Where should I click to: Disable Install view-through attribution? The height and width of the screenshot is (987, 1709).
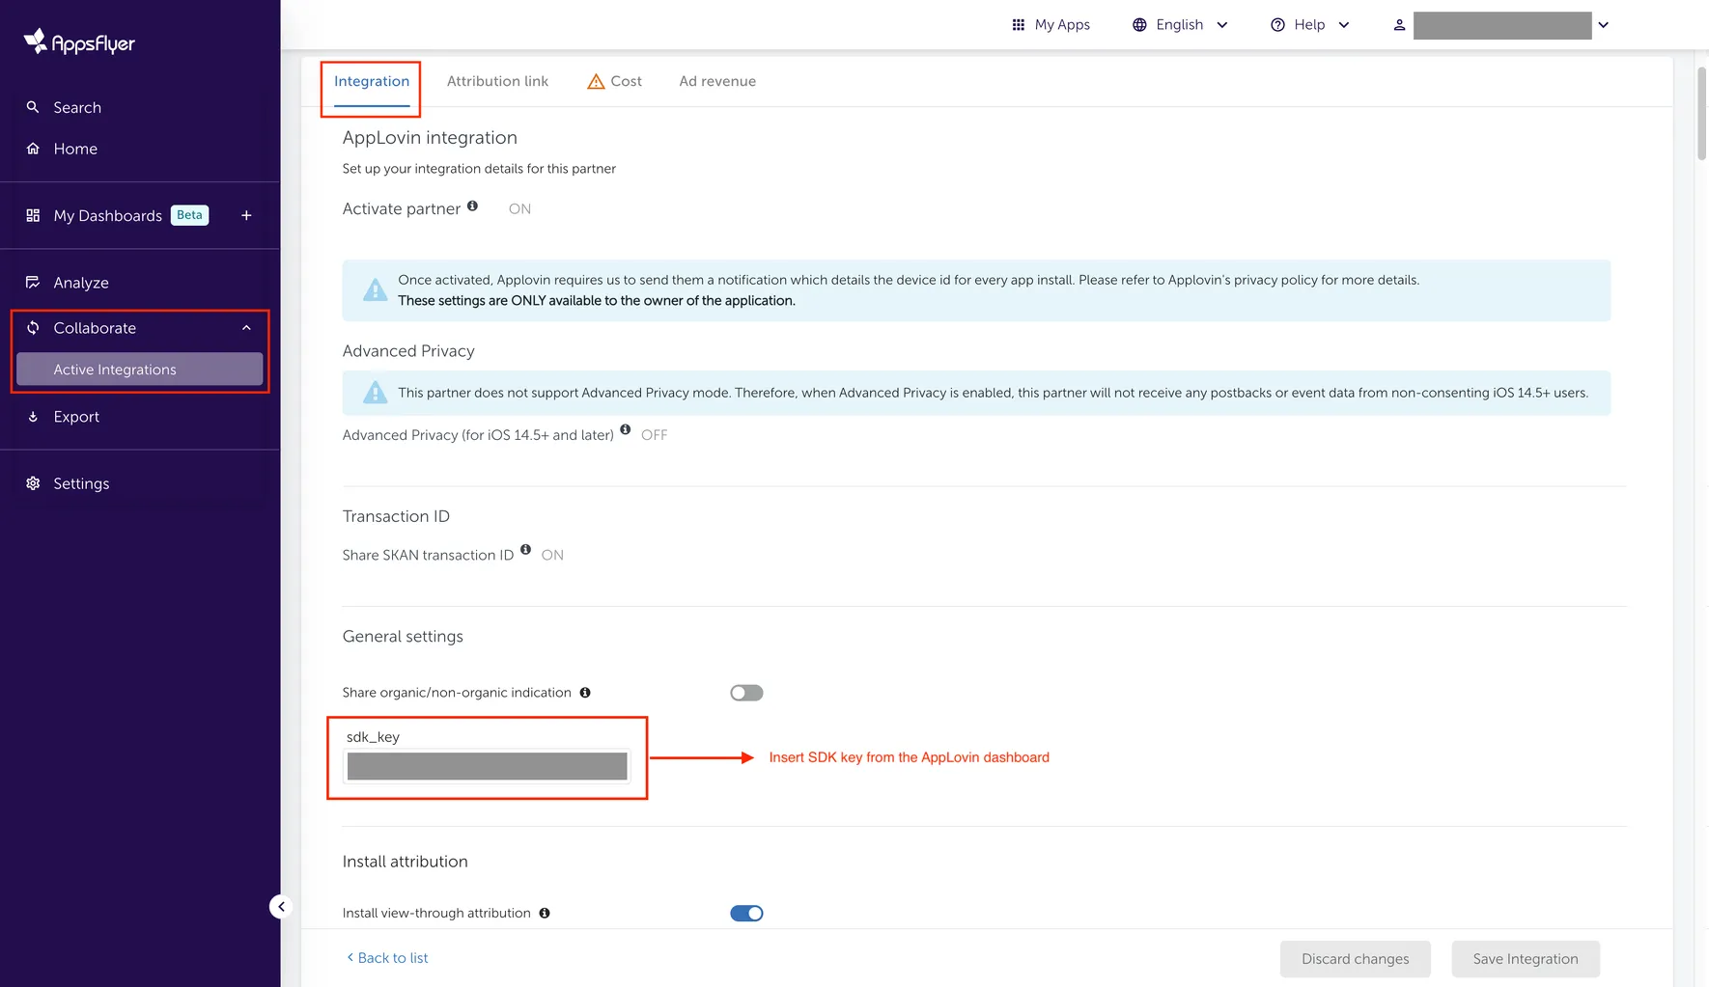pos(746,912)
